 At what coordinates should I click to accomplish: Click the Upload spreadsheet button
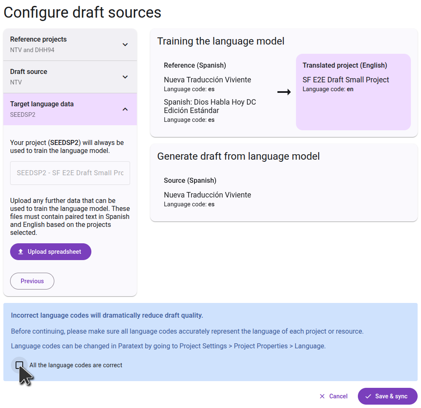click(51, 252)
